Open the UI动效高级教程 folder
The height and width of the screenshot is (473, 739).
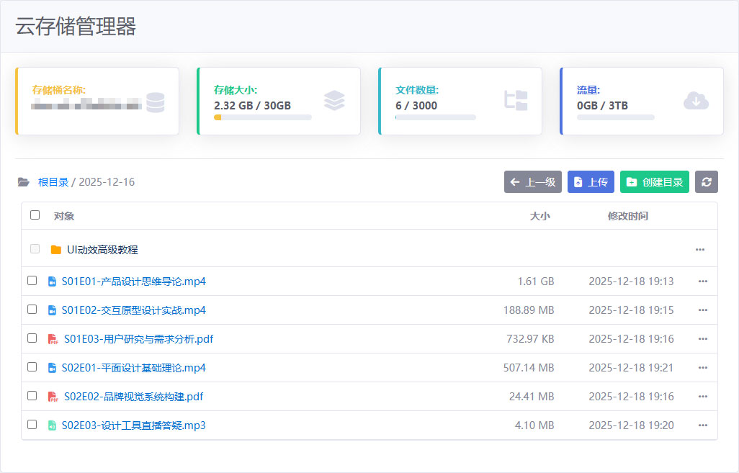click(x=102, y=250)
